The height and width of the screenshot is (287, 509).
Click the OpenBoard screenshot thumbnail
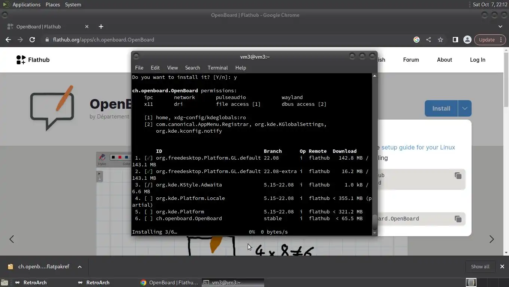pos(252,204)
